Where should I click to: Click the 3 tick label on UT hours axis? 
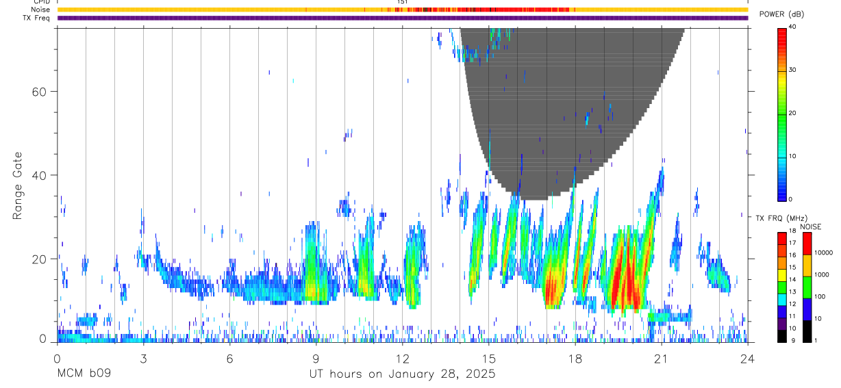[x=143, y=358]
